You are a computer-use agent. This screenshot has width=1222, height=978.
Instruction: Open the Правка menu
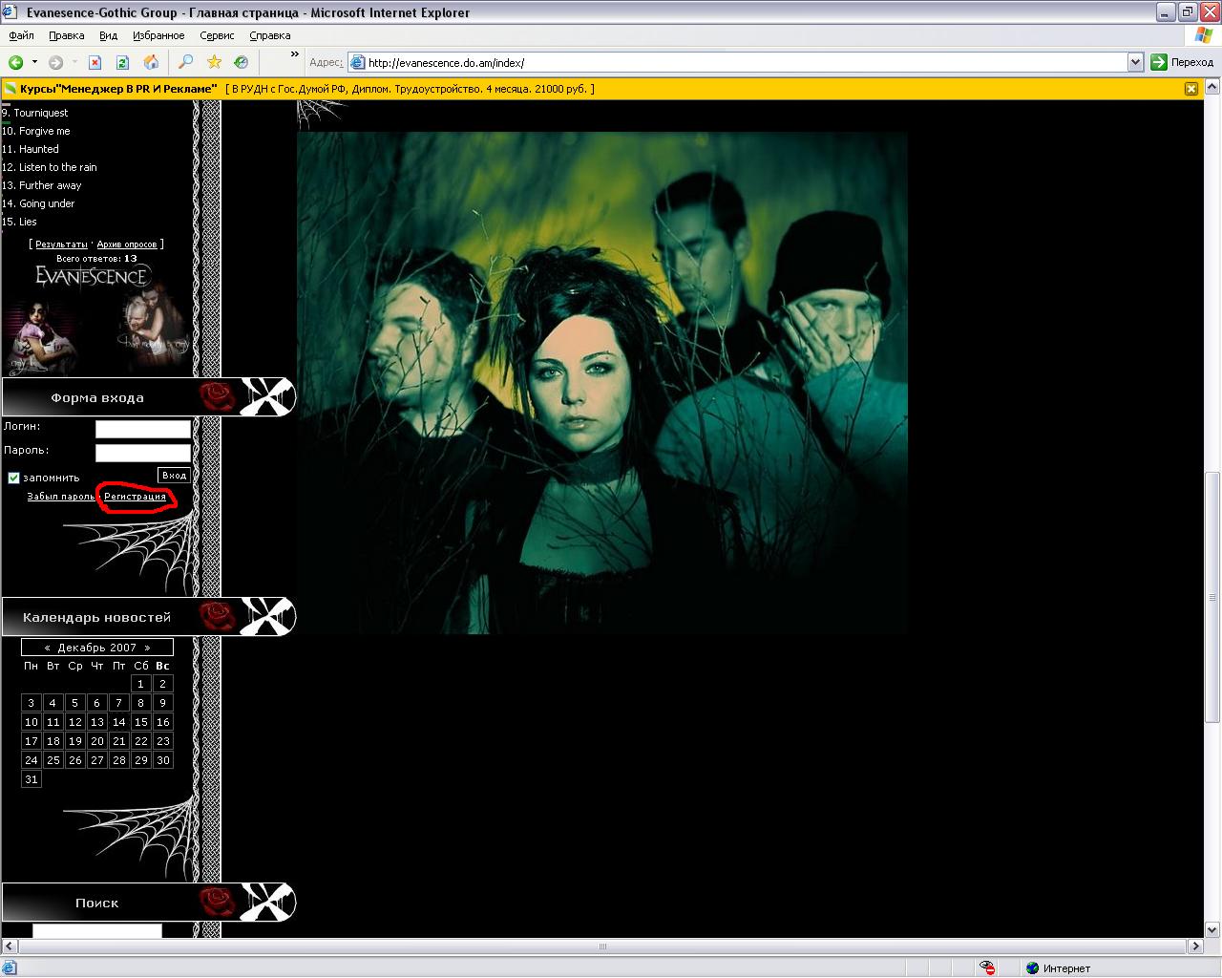click(x=66, y=35)
